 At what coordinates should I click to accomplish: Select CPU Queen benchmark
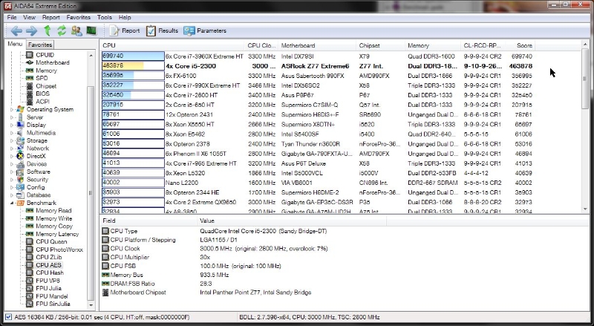tap(51, 242)
